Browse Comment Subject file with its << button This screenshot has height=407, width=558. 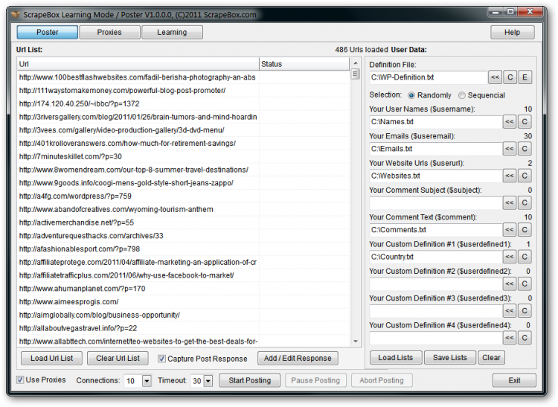[510, 203]
